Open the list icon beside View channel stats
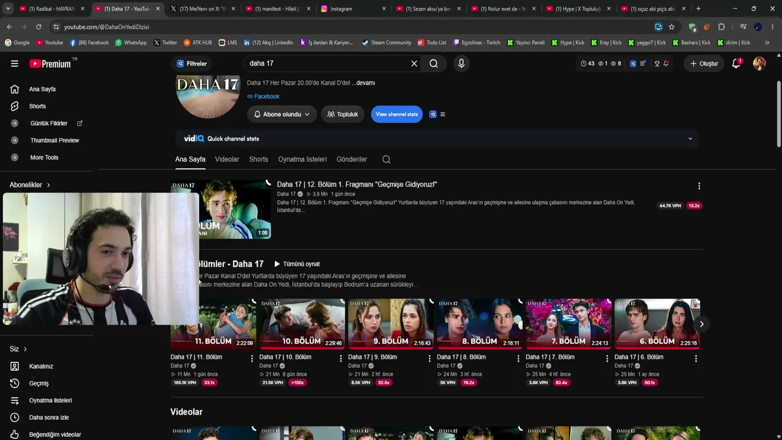The image size is (782, 440). coord(443,114)
